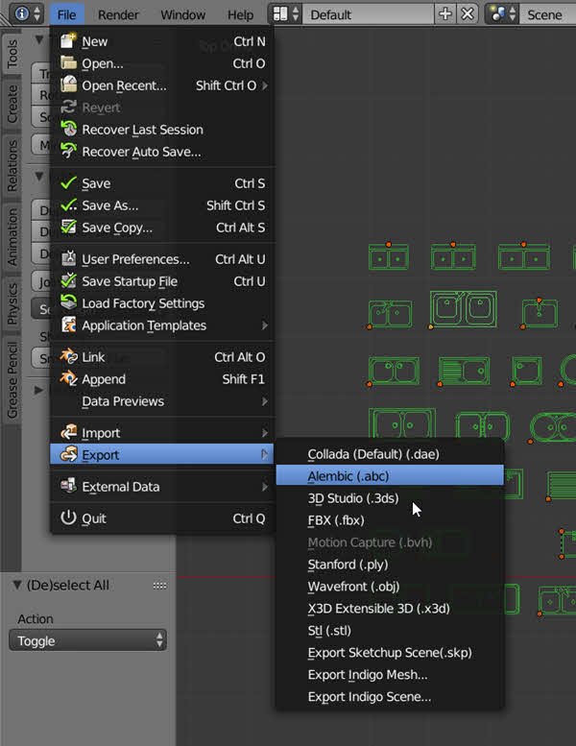The height and width of the screenshot is (746, 576).
Task: Switch to the Create tab
Action: (x=12, y=105)
